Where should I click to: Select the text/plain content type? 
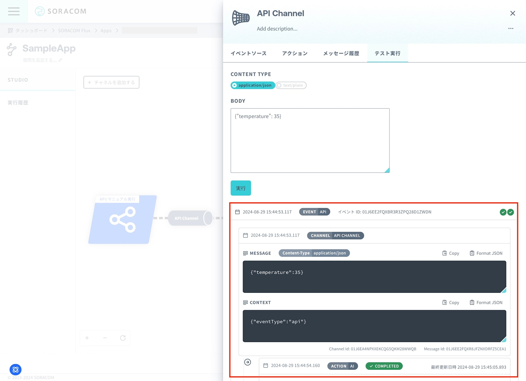(x=291, y=85)
